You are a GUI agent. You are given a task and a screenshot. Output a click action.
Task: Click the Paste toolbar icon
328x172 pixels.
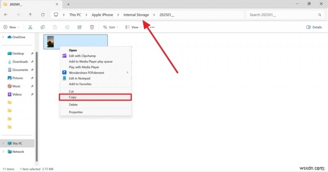[x=55, y=27]
